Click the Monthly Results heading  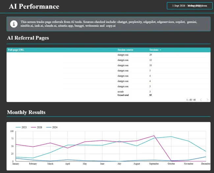(x=26, y=112)
